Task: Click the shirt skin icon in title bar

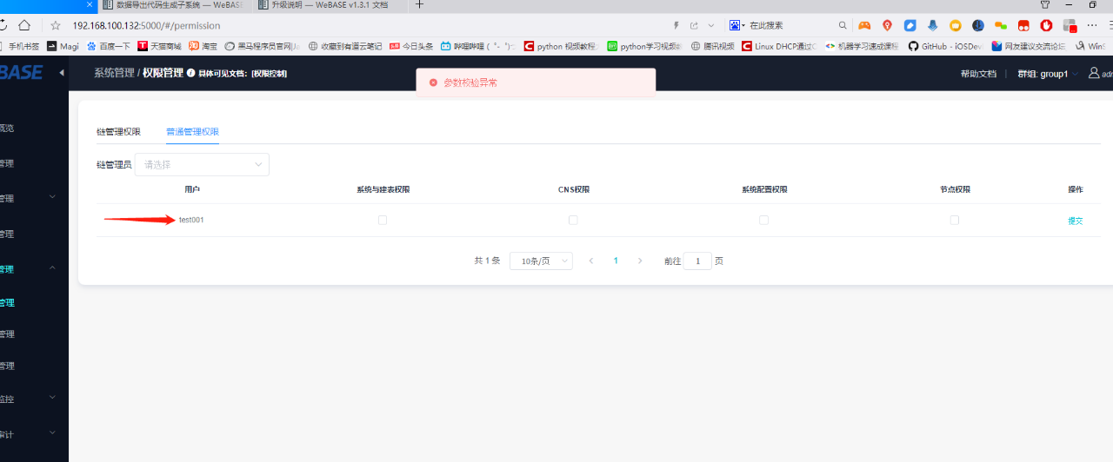Action: [x=1045, y=4]
